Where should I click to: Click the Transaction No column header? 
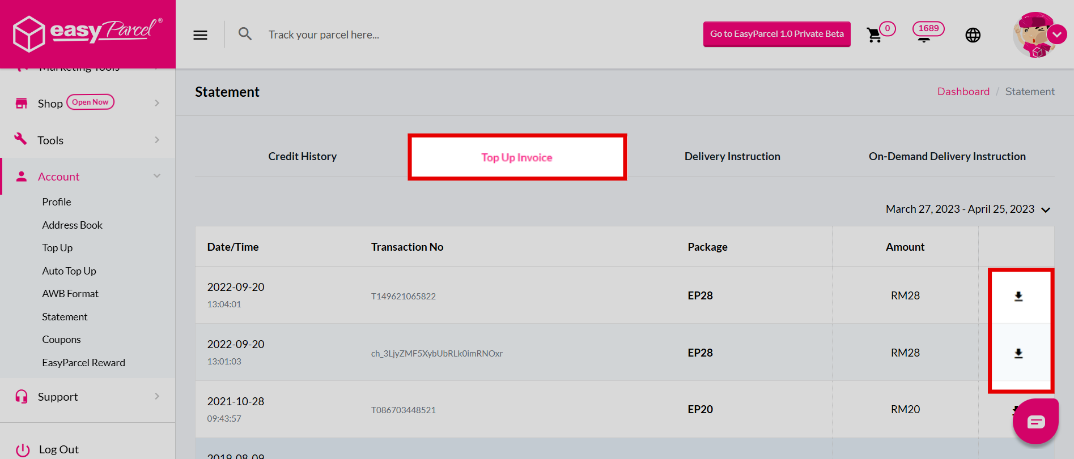coord(407,247)
